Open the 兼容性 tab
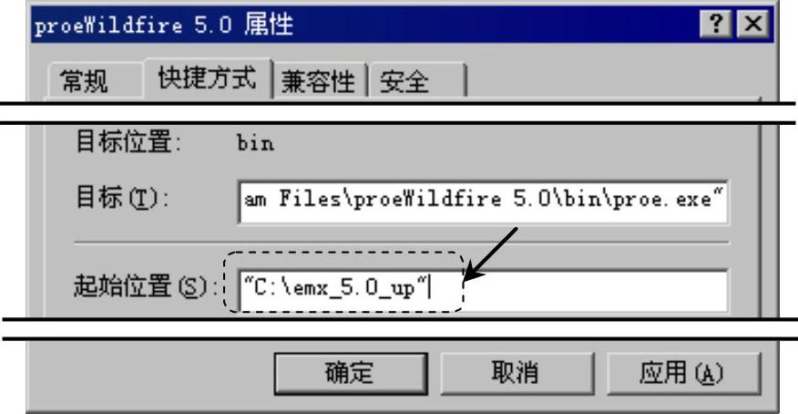Screen dimensions: 798x414 click(x=318, y=81)
